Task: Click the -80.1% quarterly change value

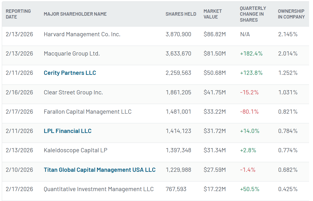Action: pos(249,112)
